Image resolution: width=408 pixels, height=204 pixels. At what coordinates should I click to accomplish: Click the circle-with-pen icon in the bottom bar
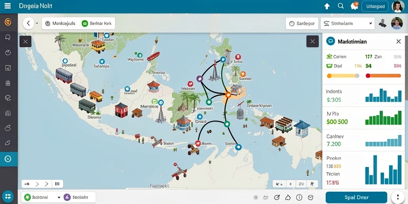[x=277, y=198]
